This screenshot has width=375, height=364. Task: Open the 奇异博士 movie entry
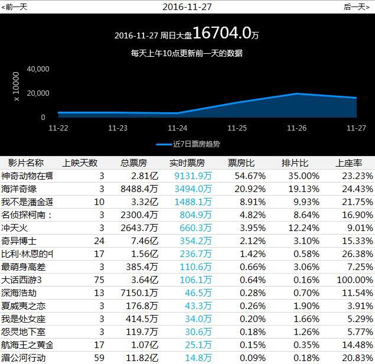19,241
